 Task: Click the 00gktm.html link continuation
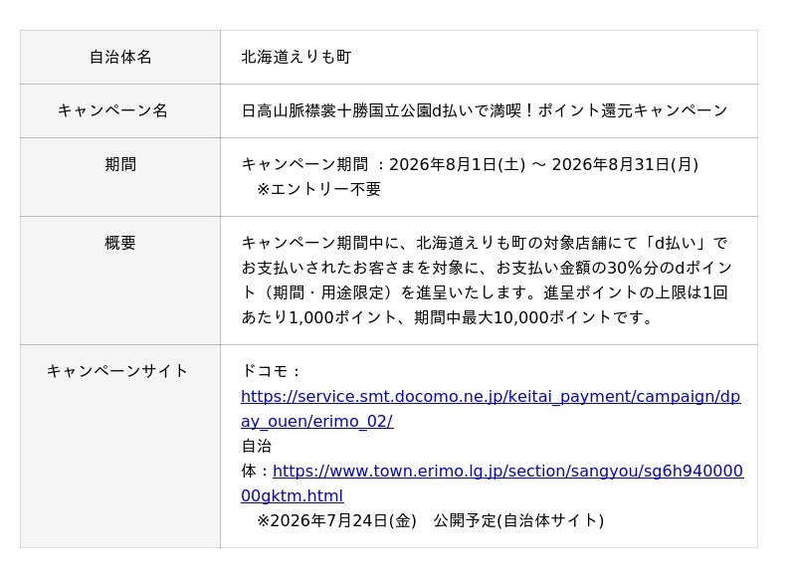293,495
